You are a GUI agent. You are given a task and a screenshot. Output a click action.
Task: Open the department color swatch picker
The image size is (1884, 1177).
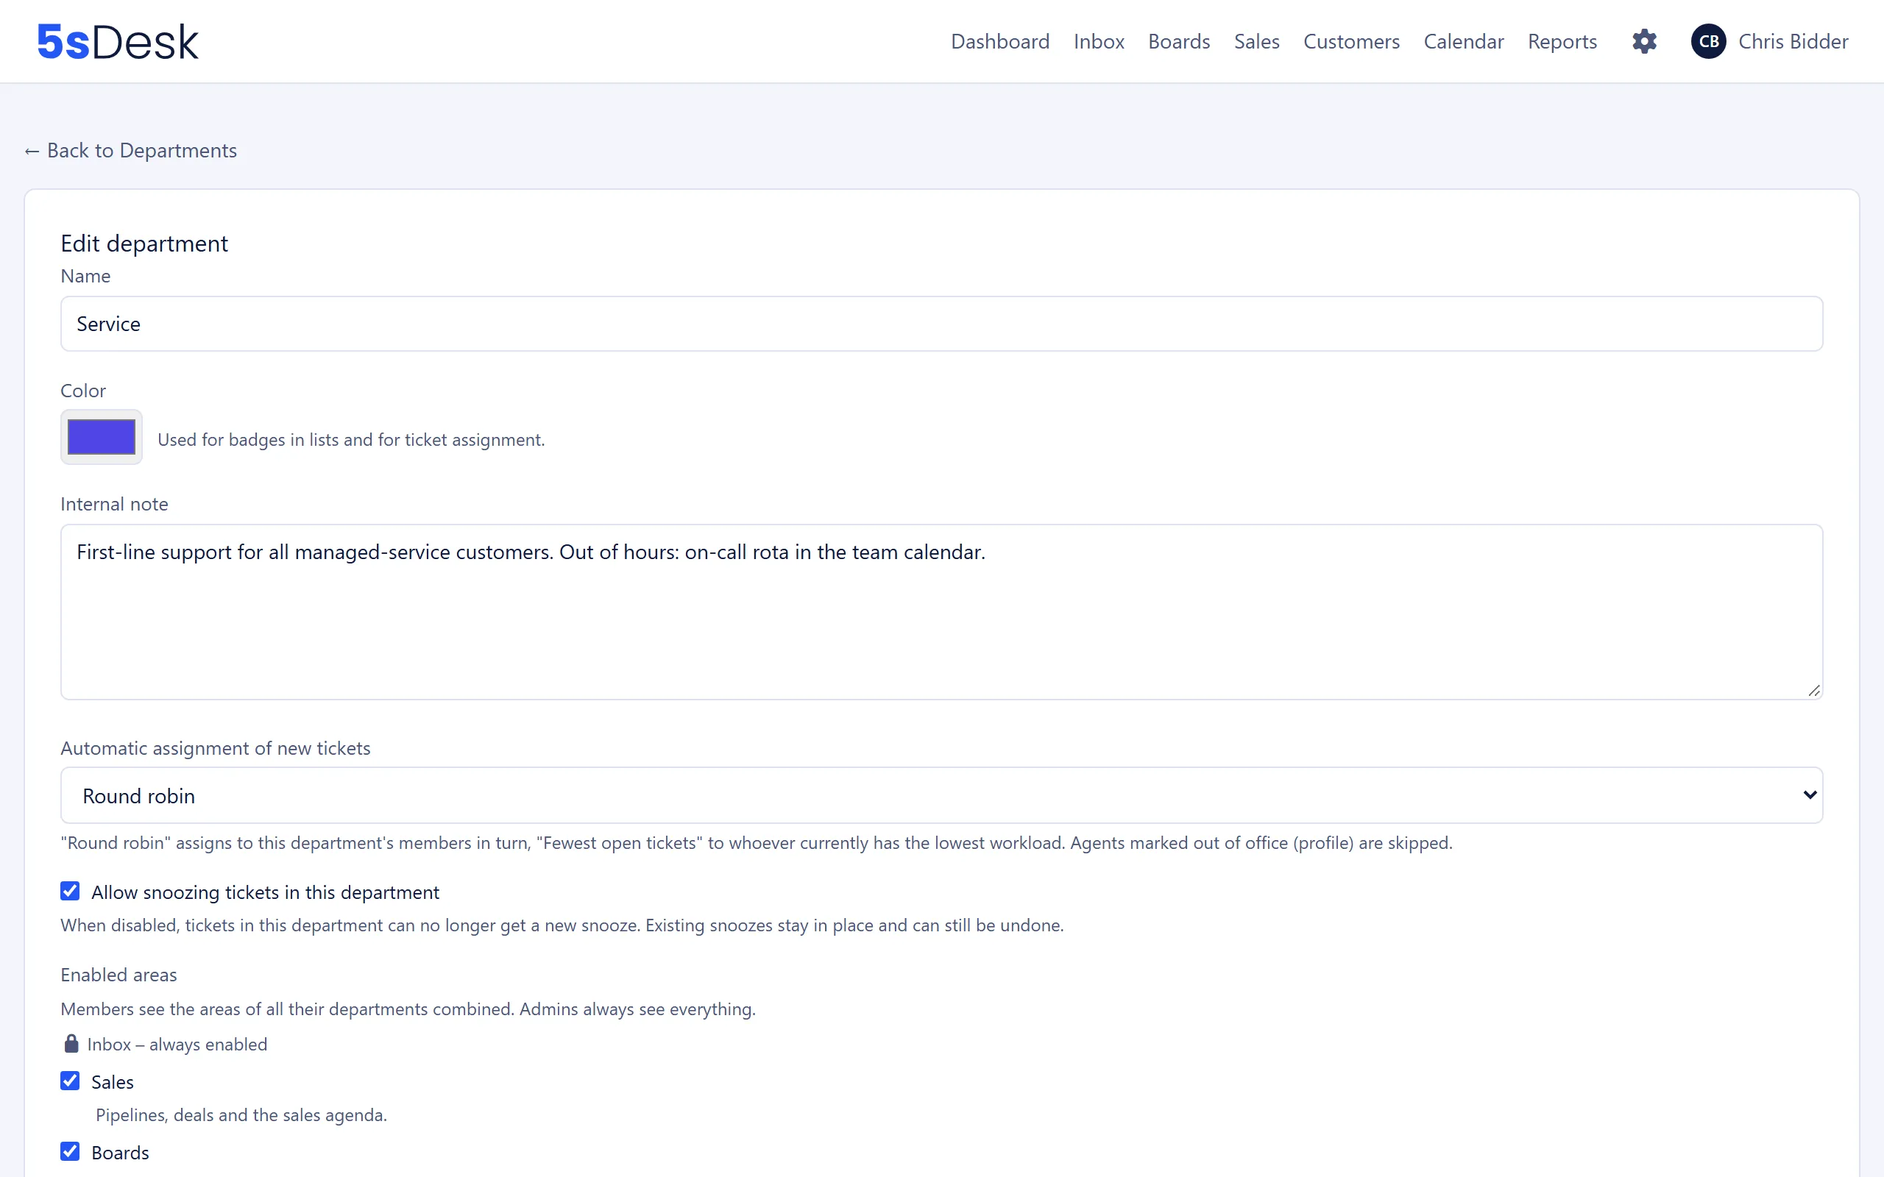[102, 437]
